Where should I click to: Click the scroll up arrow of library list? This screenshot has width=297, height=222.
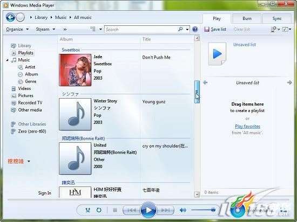tap(197, 38)
